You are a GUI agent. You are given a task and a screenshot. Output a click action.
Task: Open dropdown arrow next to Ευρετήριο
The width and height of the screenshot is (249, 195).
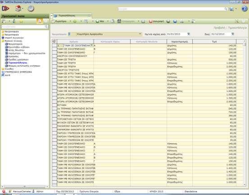pos(70,21)
